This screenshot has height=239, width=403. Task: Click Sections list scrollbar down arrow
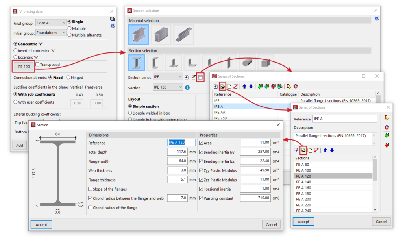point(375,210)
